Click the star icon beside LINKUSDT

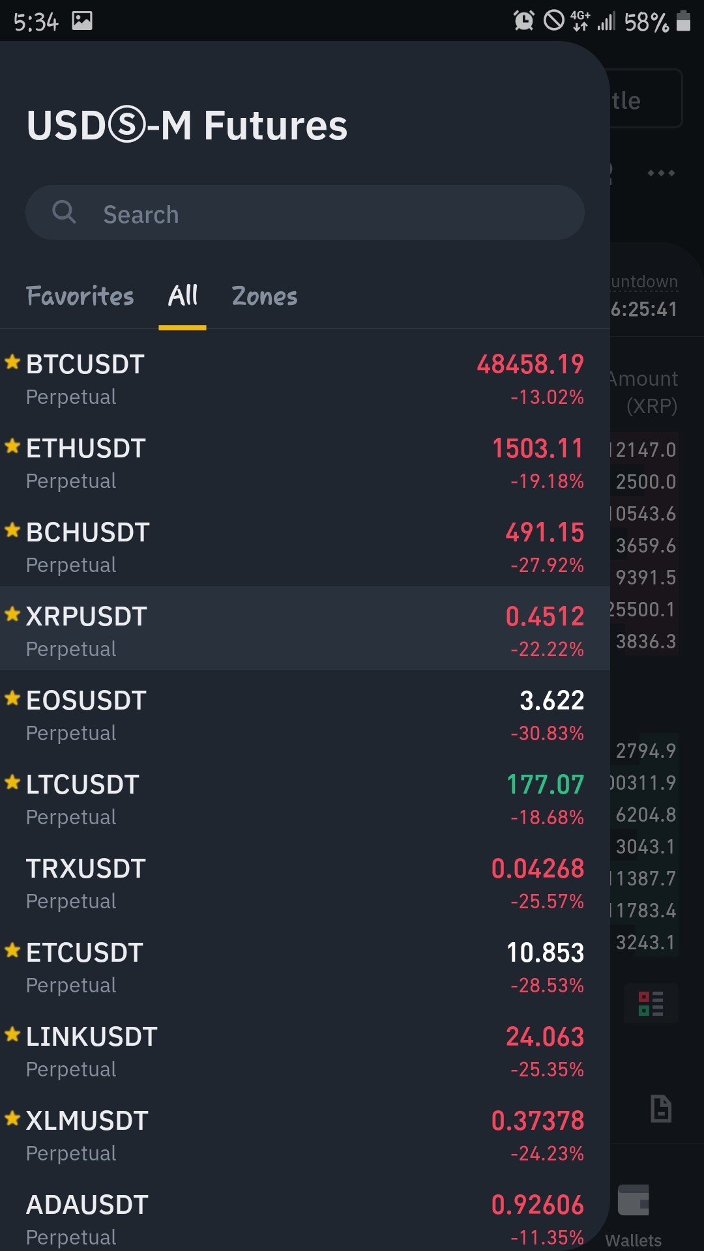coord(12,1034)
